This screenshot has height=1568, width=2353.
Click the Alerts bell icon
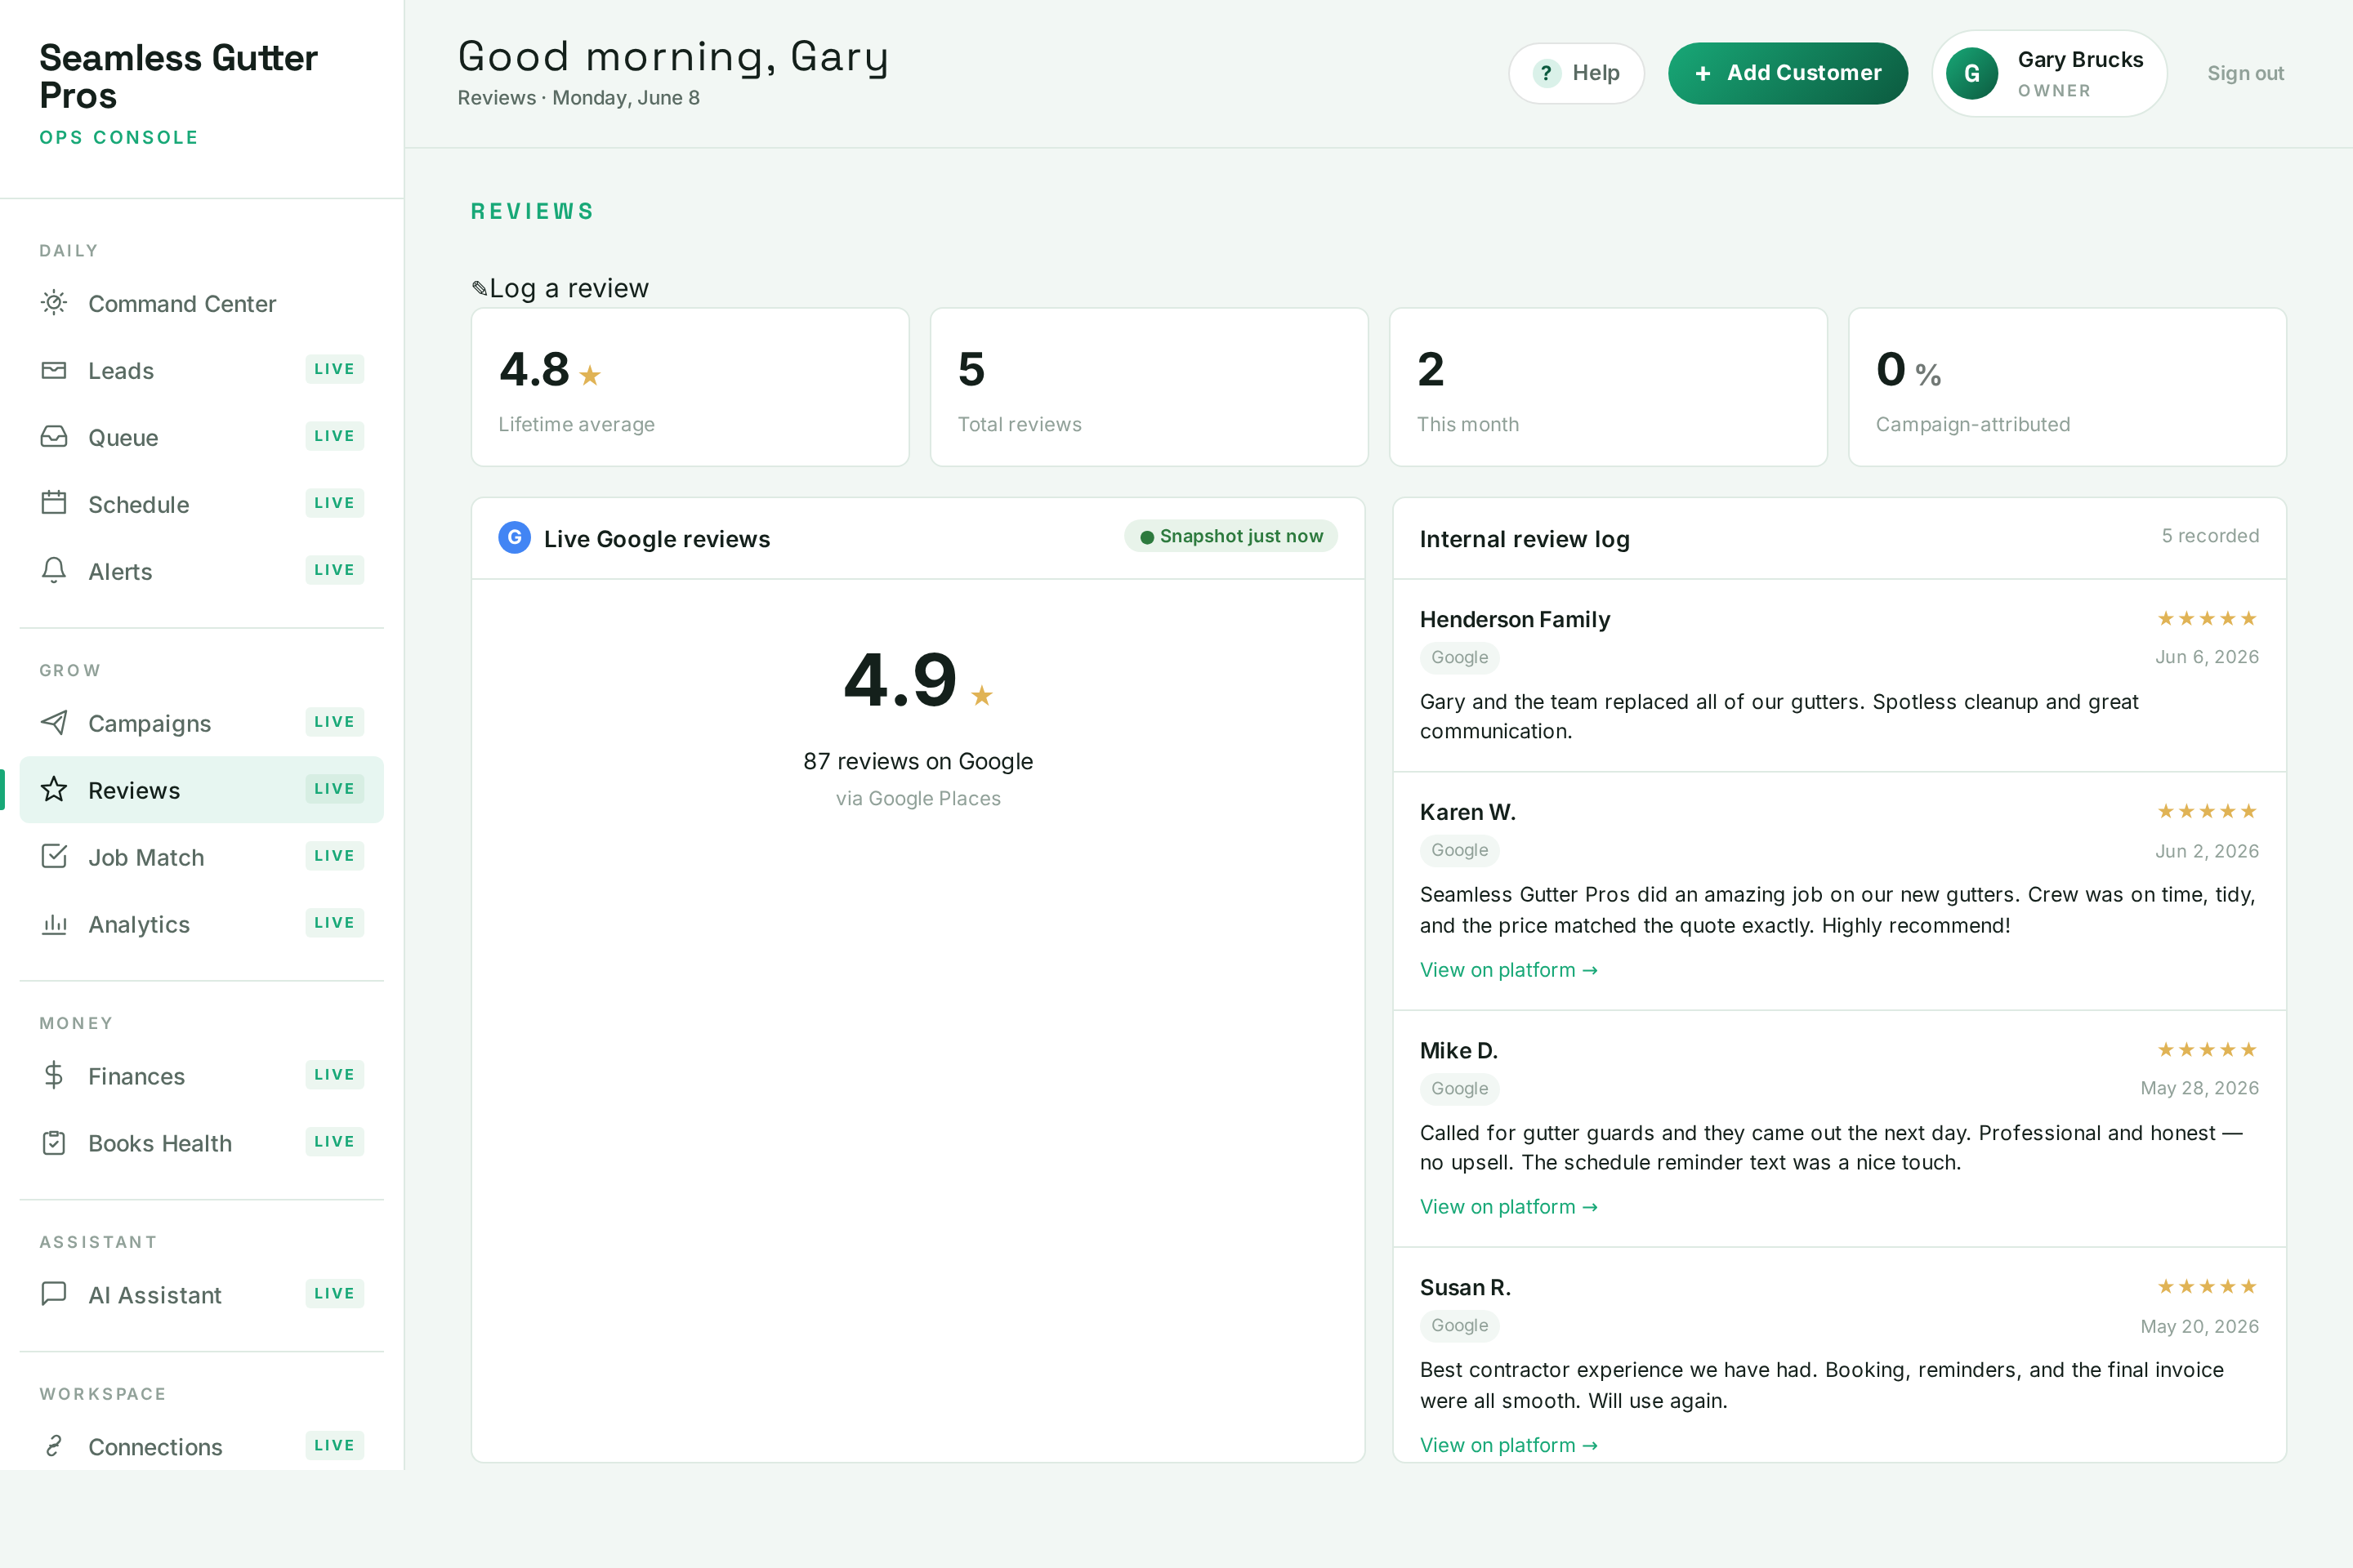(x=54, y=570)
